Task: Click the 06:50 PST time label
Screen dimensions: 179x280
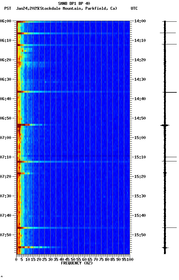Action: coord(6,118)
